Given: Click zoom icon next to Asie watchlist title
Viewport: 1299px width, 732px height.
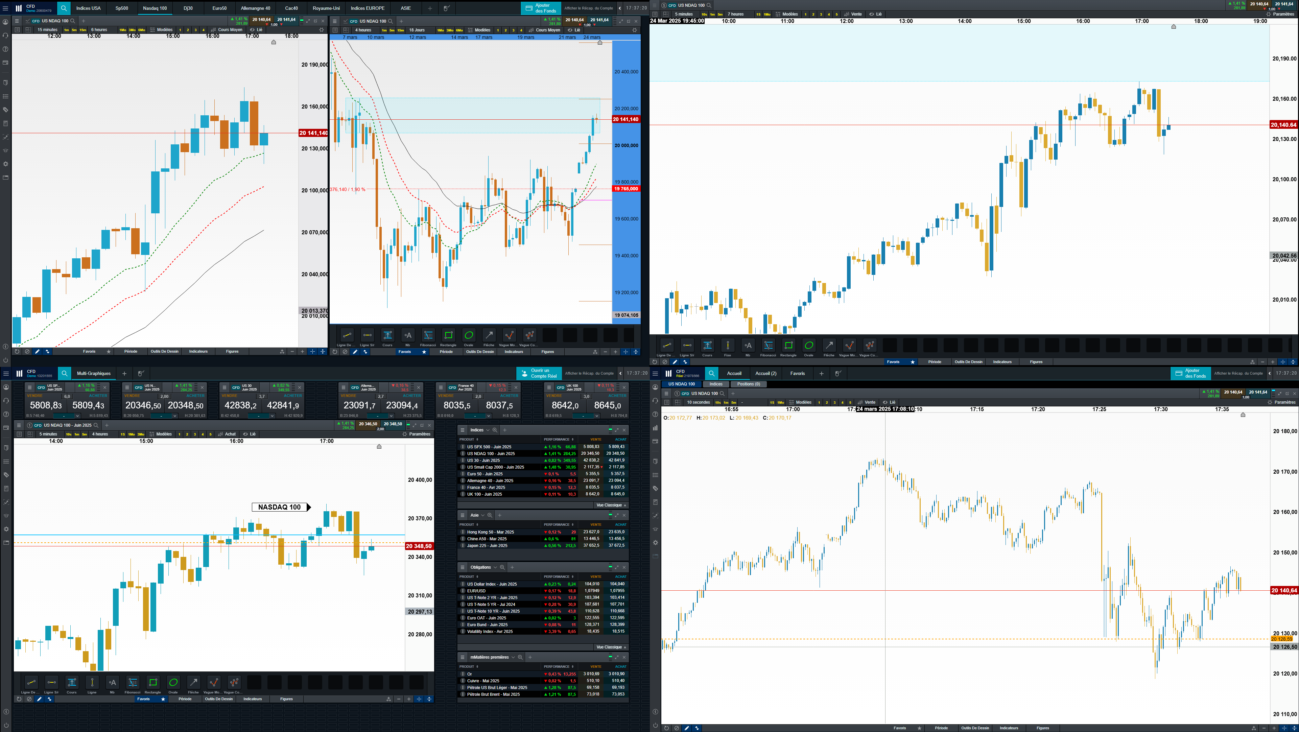Looking at the screenshot, I should point(490,515).
